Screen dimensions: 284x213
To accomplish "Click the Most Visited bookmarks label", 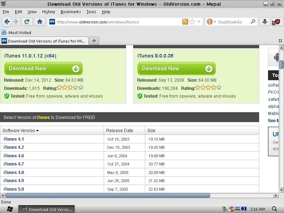I will click(x=20, y=33).
